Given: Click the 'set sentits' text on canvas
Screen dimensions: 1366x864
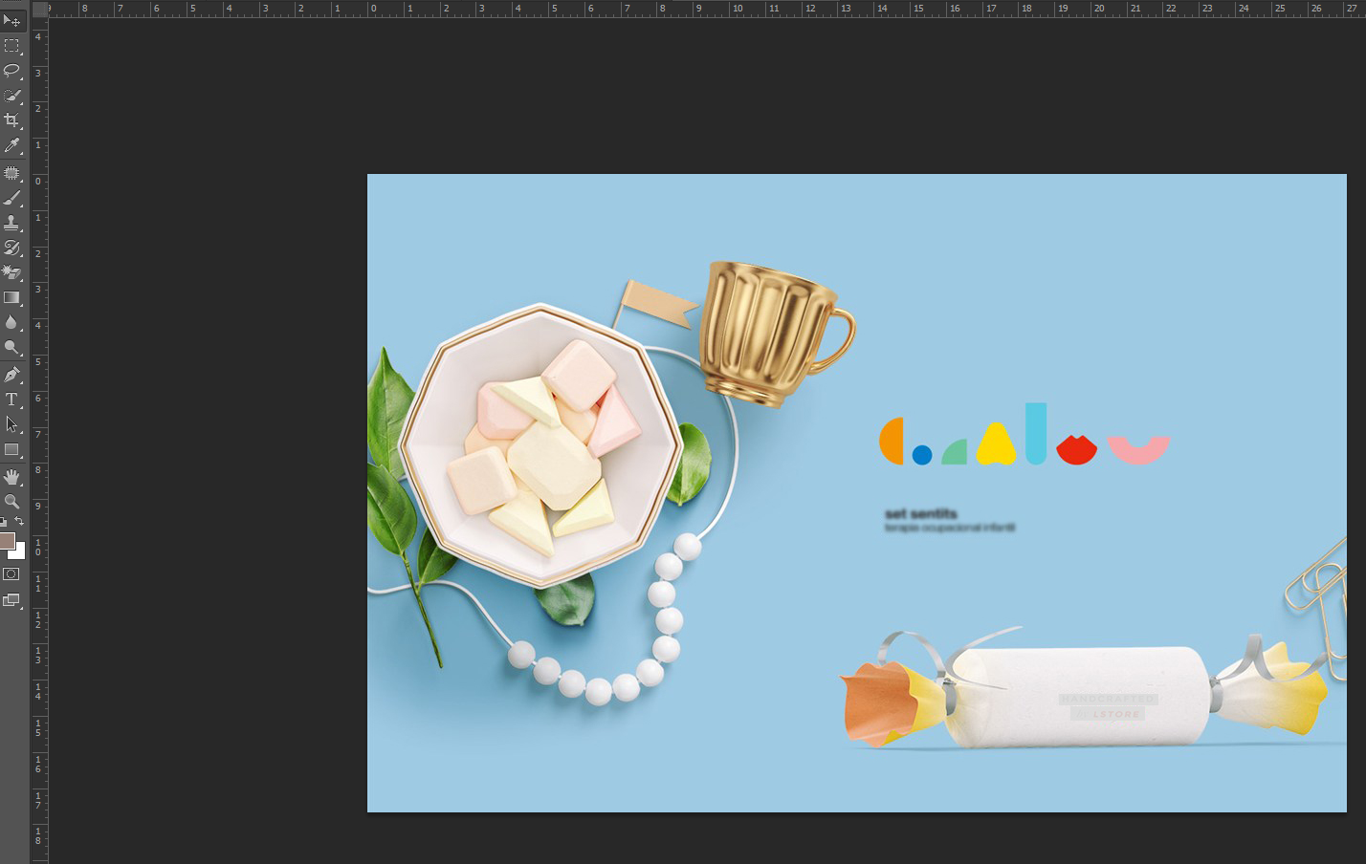Looking at the screenshot, I should 920,513.
